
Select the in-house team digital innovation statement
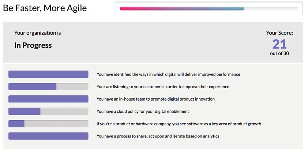(155, 99)
